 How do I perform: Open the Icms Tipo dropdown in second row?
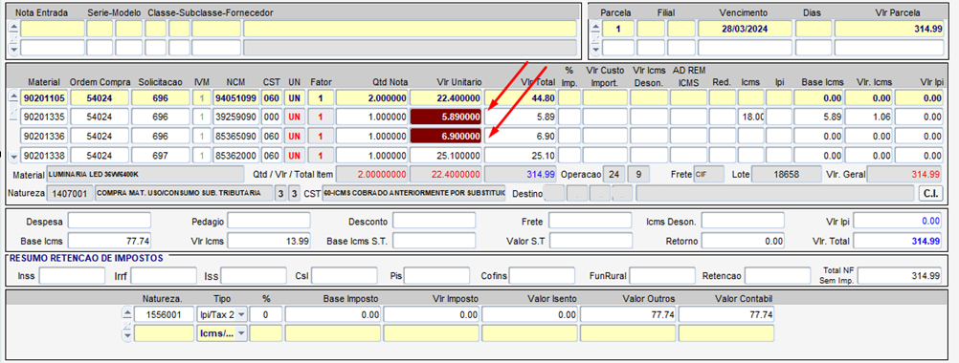pos(242,333)
